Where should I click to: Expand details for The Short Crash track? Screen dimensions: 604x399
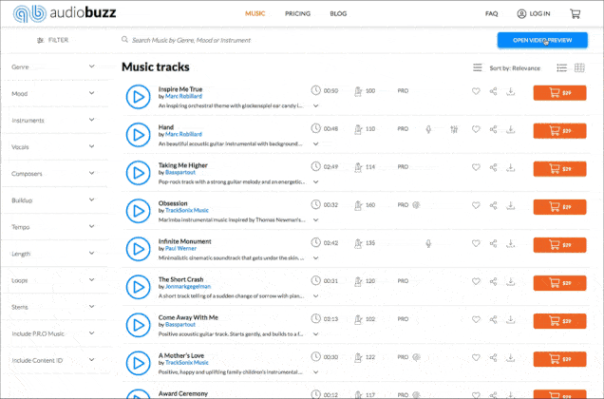315,295
